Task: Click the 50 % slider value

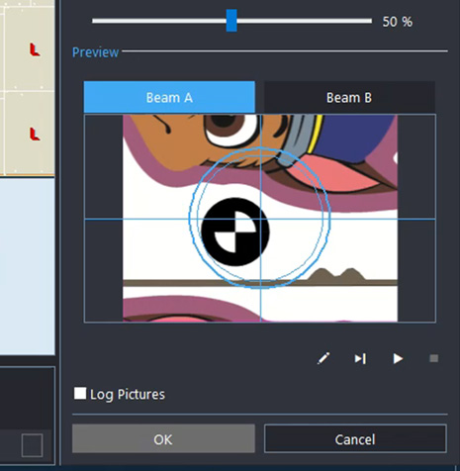Action: pos(398,22)
